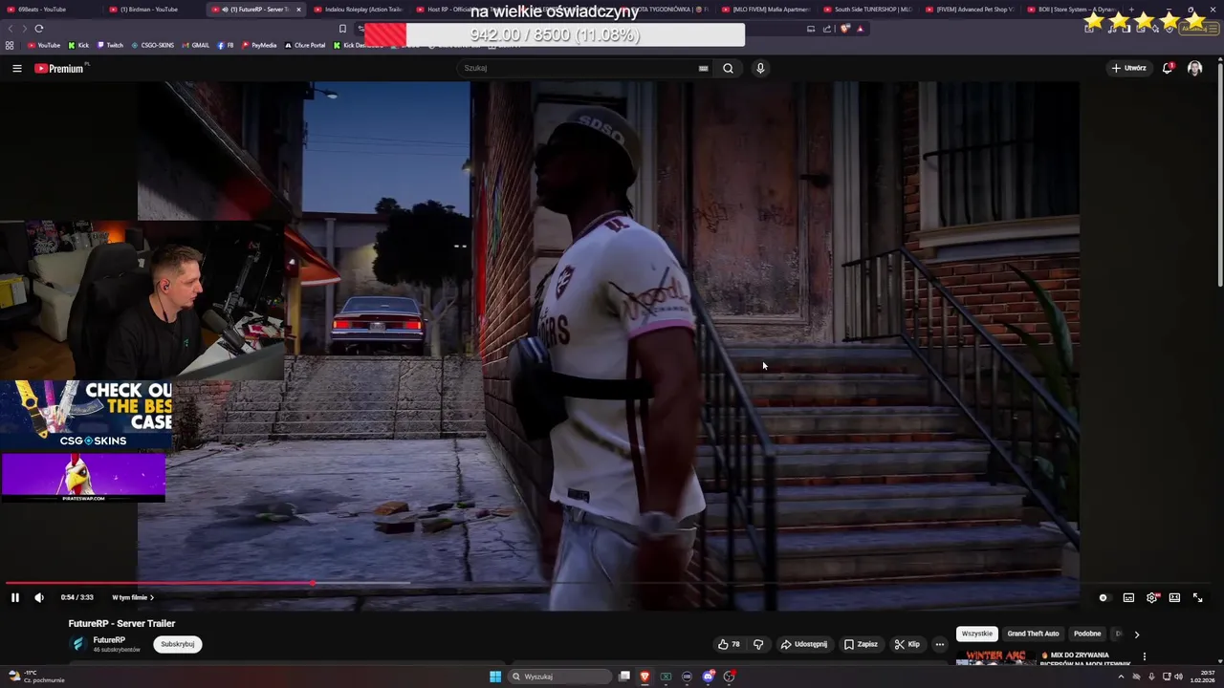Open the Kick Dashboard bookmark
This screenshot has height=688, width=1224.
(x=359, y=45)
